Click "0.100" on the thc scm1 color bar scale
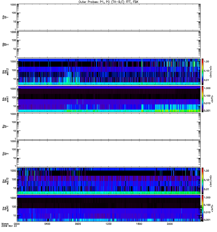The image size is (217, 232). point(207,205)
